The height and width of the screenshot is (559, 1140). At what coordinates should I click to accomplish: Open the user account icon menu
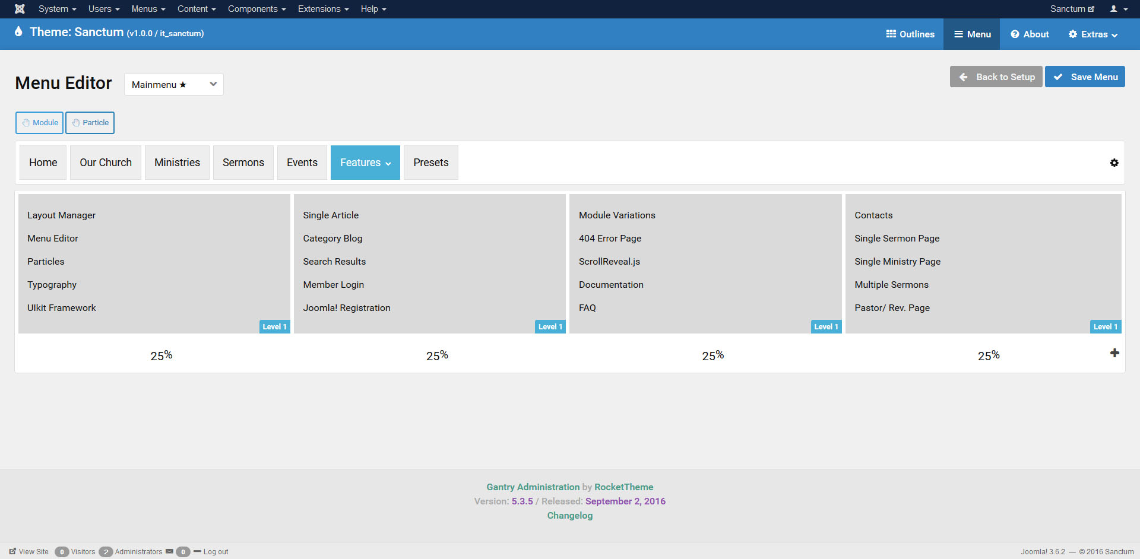pos(1118,9)
